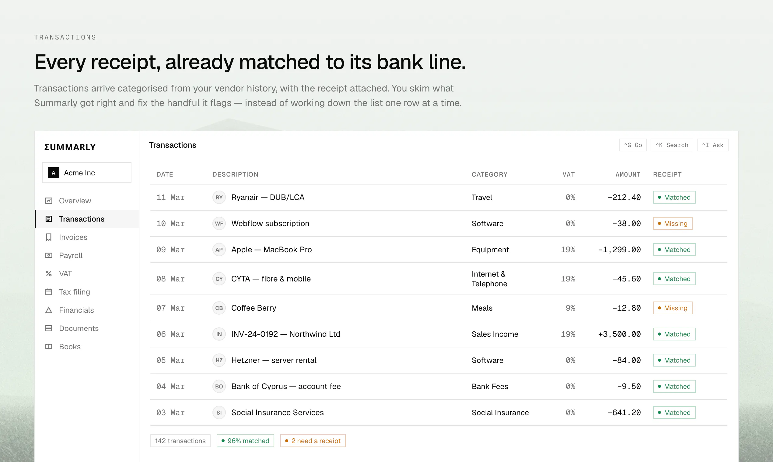Open the Acme Inc company switcher
Screen dimensions: 773x462
click(x=87, y=172)
